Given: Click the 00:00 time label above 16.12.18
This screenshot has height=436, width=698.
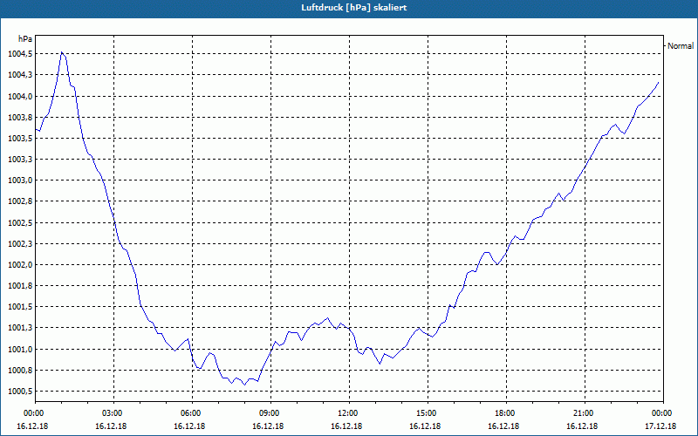Looking at the screenshot, I should point(33,413).
